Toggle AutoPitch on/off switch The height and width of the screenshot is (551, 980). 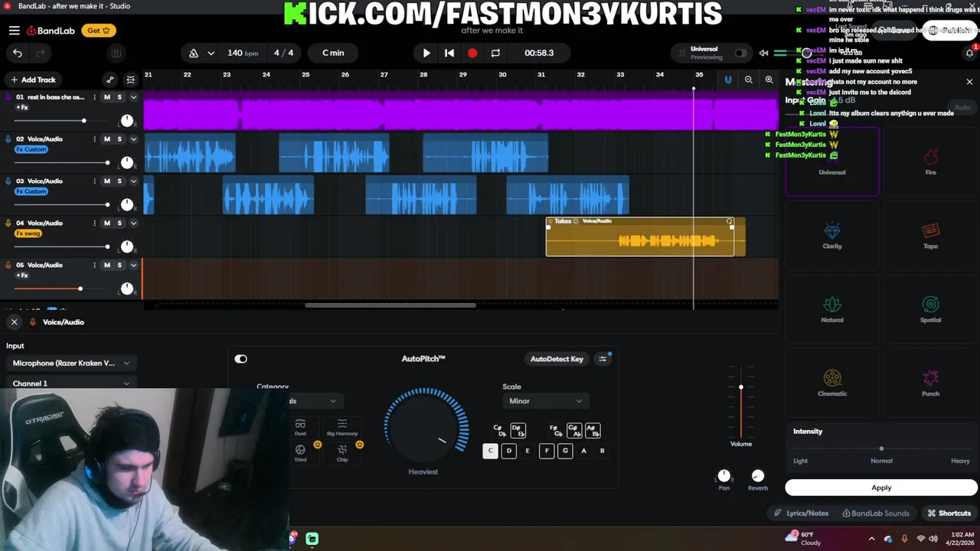(241, 359)
